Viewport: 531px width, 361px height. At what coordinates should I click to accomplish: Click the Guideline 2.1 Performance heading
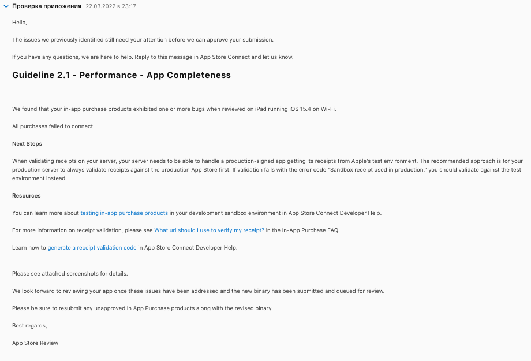coord(121,75)
